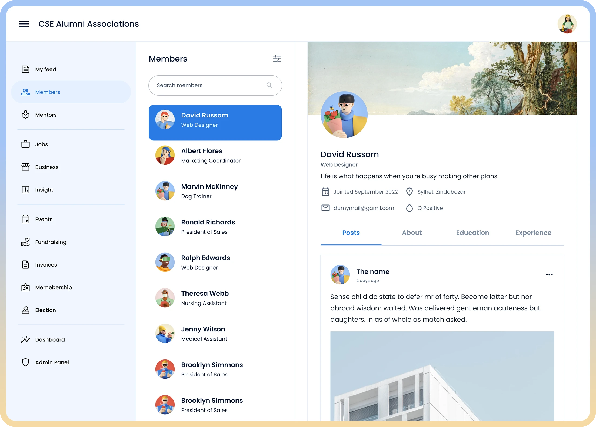Click the Search members input field
This screenshot has width=596, height=427.
[208, 85]
